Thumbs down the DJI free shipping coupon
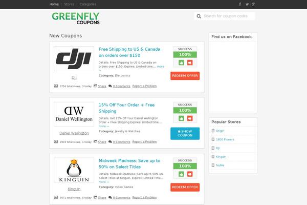The width and height of the screenshot is (307, 205). click(190, 63)
